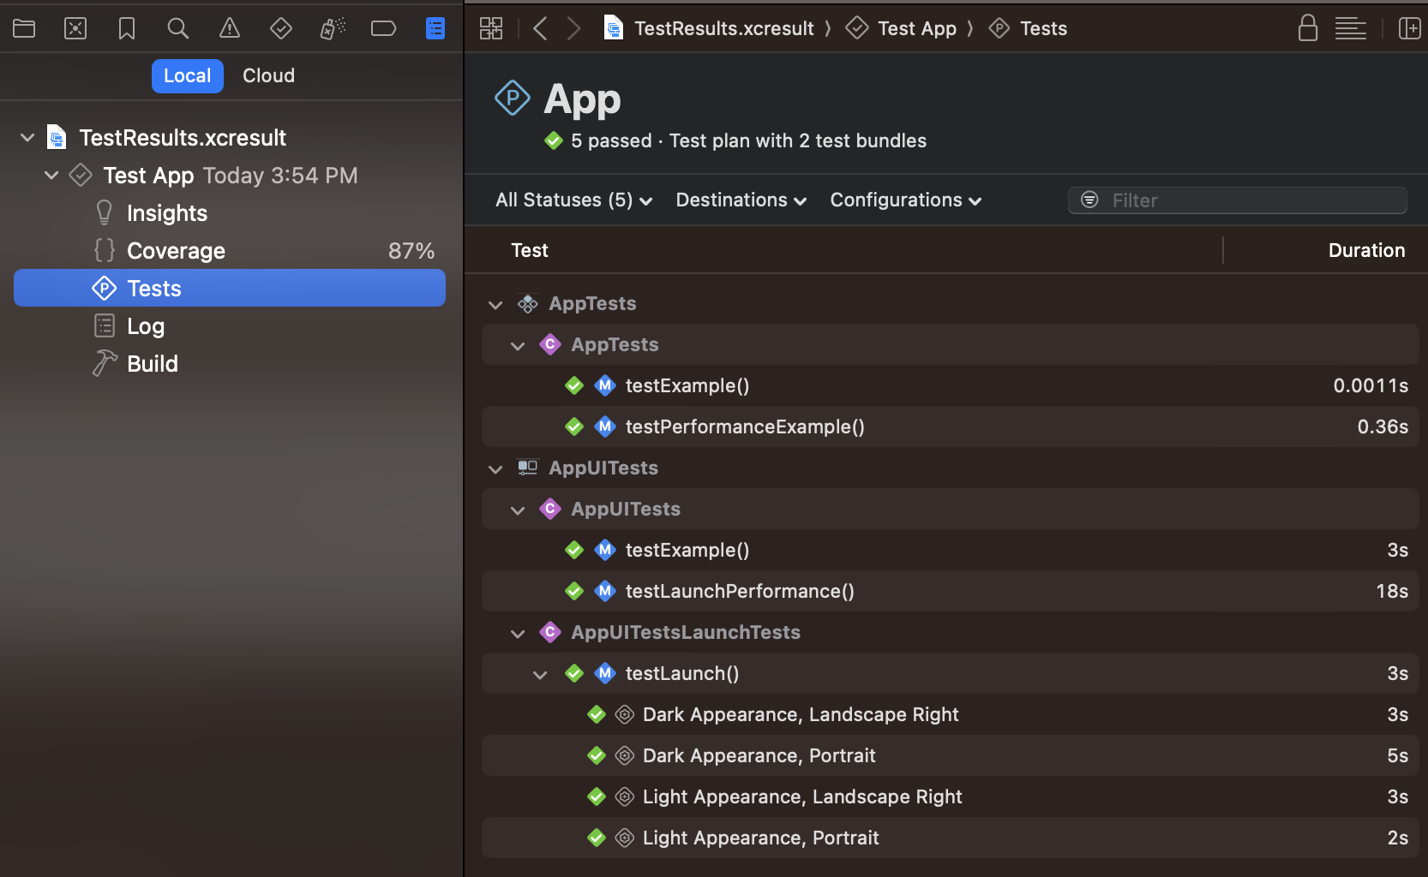Select Light Appearance, Landscape Right row
The image size is (1428, 877).
click(950, 796)
